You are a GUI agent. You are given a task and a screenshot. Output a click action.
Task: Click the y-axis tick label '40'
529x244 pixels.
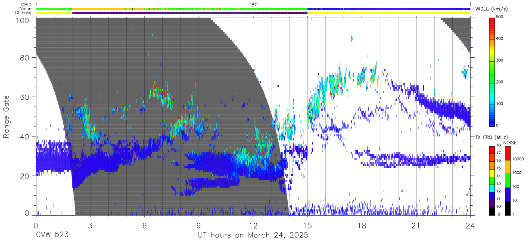click(x=25, y=136)
